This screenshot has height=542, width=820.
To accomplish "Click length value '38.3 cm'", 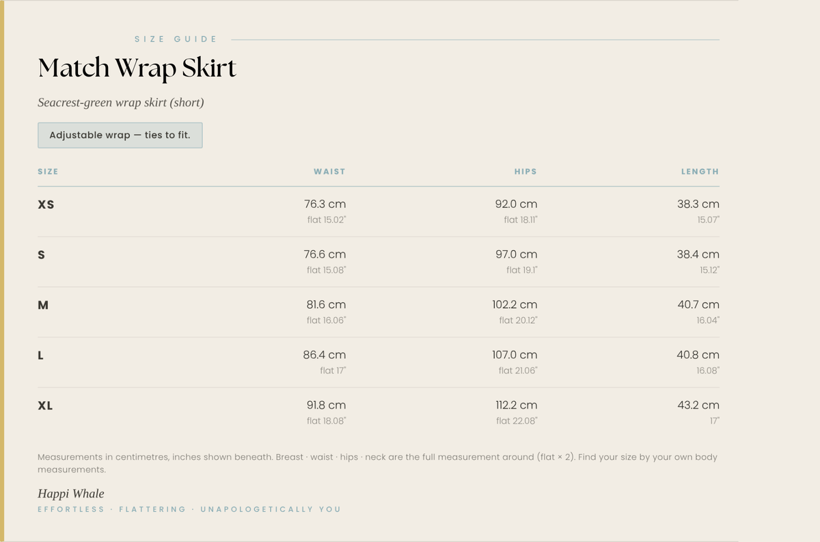I will coord(698,204).
